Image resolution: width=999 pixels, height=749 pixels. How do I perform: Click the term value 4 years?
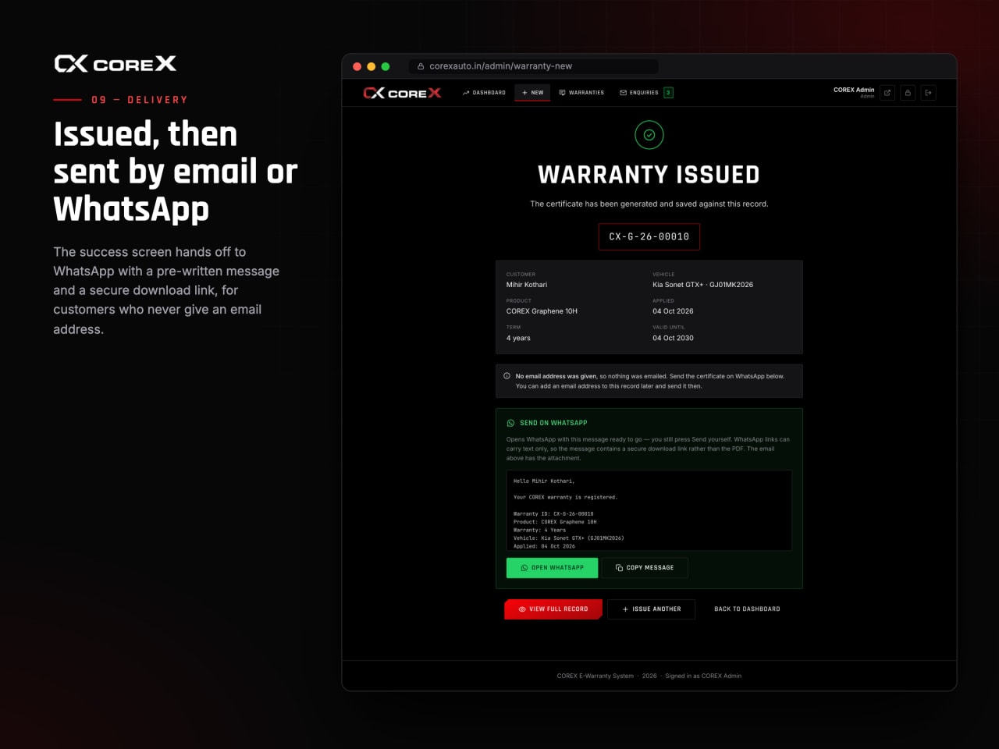tap(518, 338)
